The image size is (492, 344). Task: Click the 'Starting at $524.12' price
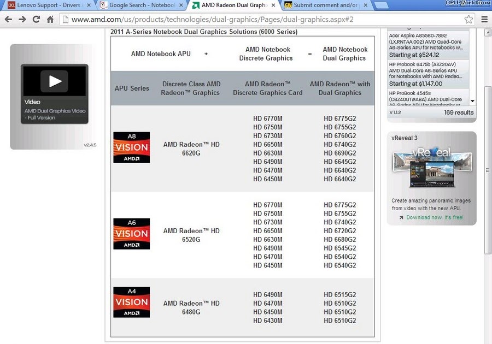[414, 55]
